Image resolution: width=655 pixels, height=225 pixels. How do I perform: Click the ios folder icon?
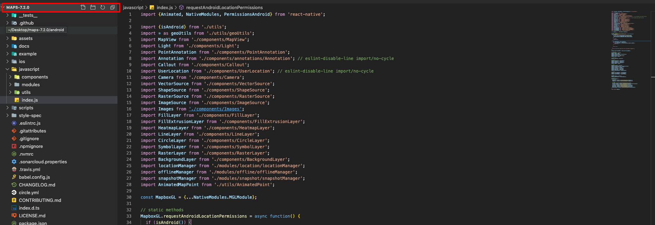14,62
